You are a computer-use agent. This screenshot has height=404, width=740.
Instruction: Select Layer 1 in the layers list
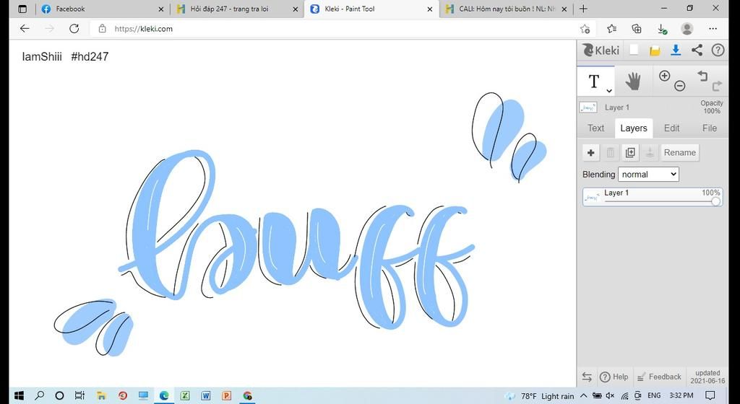coord(653,197)
